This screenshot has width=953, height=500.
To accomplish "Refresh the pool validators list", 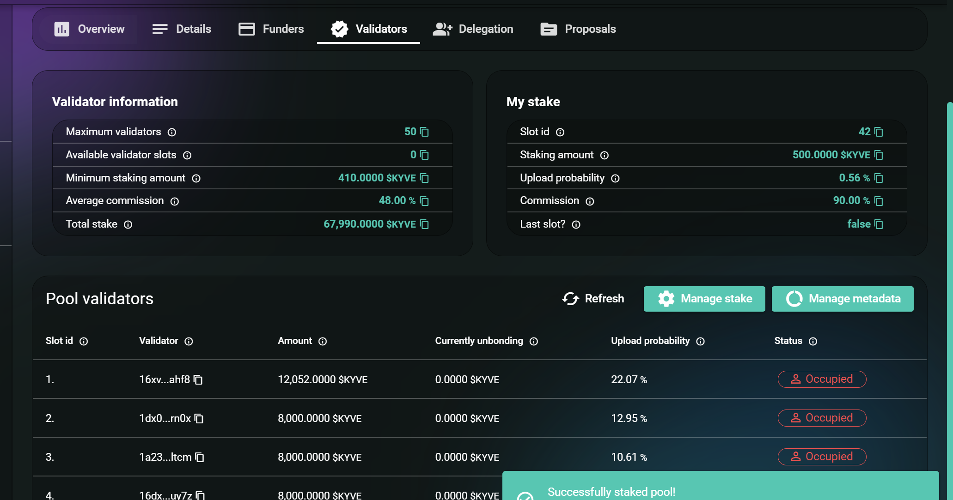I will [x=593, y=299].
